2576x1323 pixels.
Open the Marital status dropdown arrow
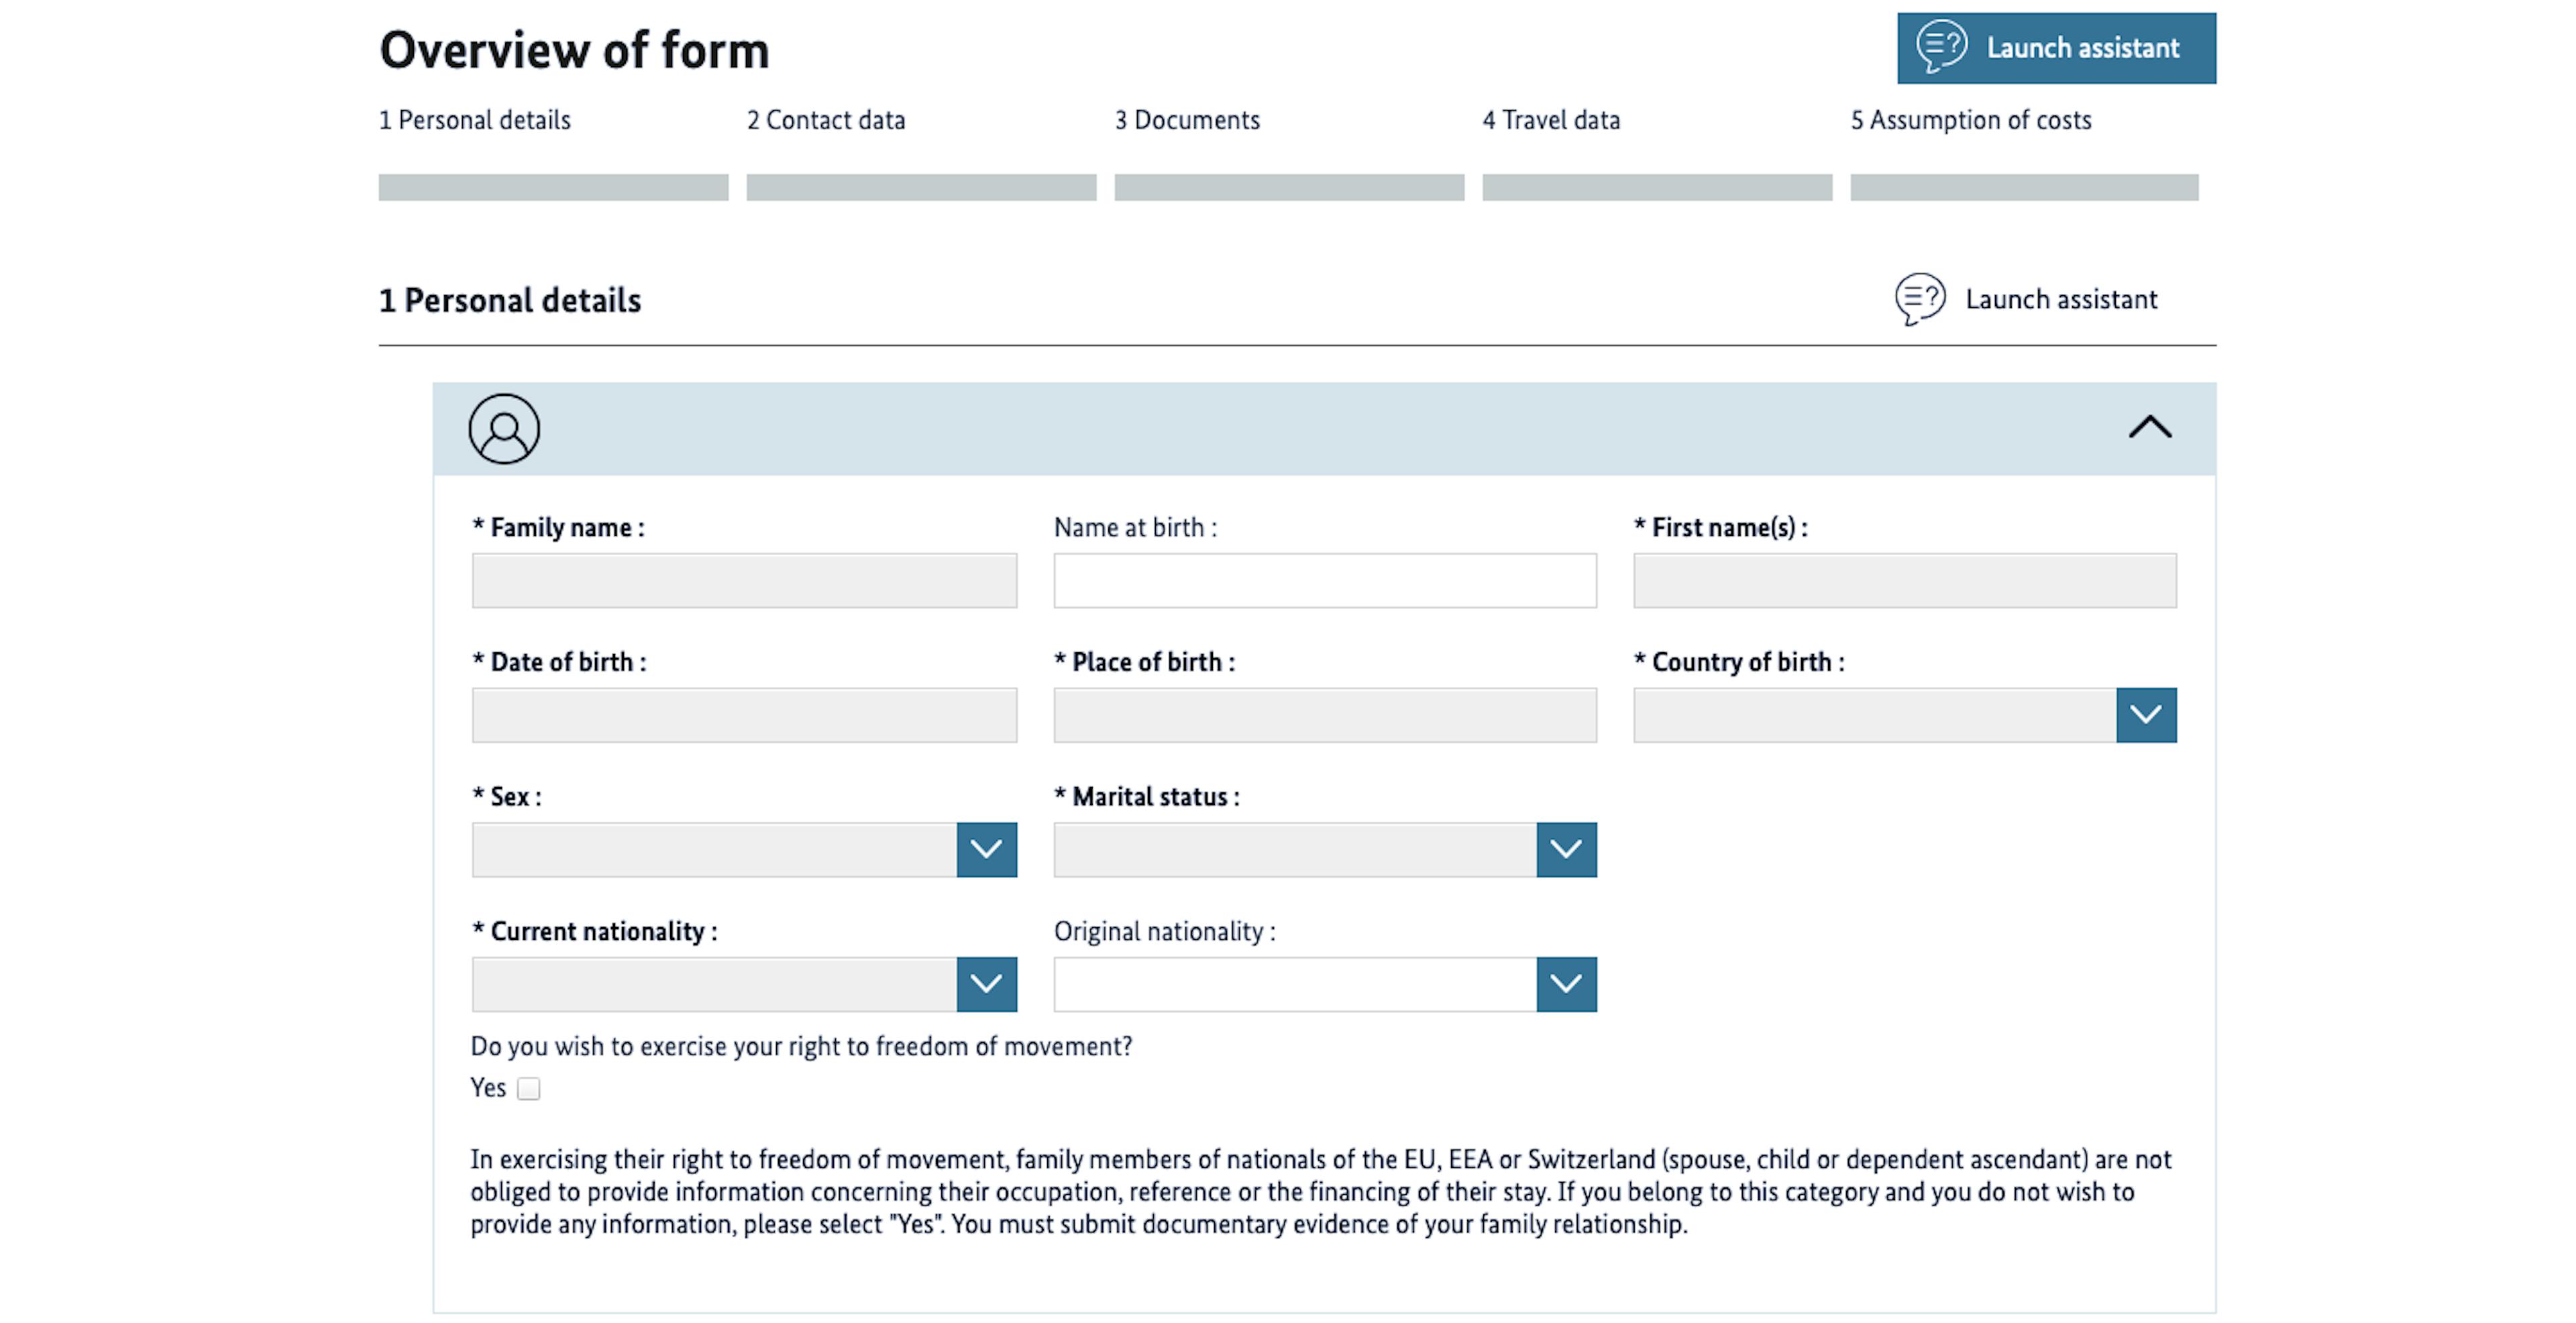(x=1566, y=849)
